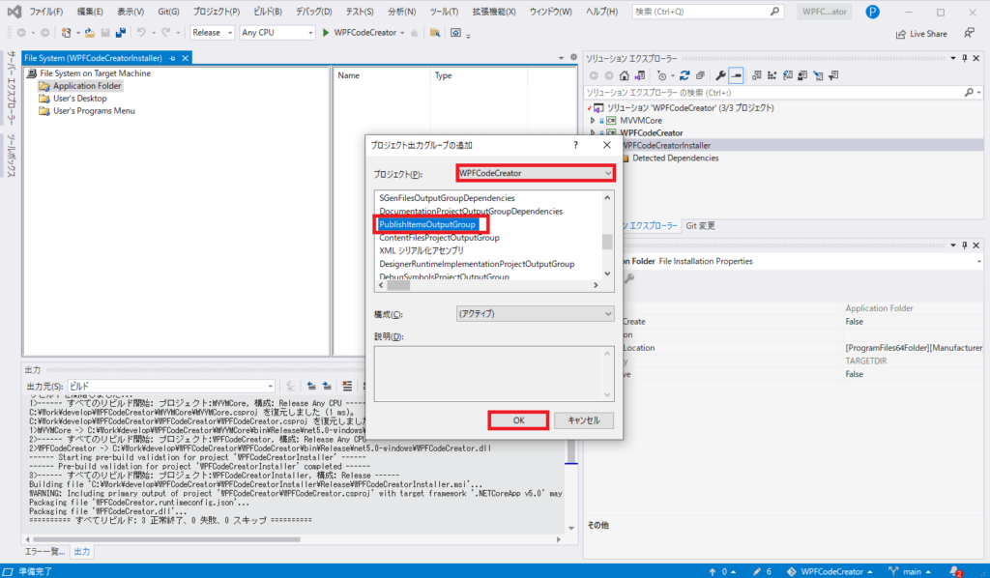Screen dimensions: 990x578
Task: Open the 編集(E) menu
Action: [90, 12]
